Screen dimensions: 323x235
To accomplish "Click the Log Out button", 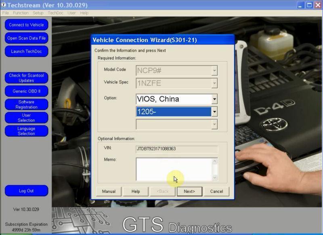I will pyautogui.click(x=26, y=191).
